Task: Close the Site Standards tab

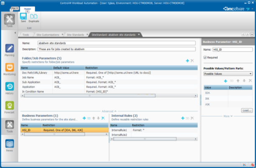Action: click(x=87, y=34)
